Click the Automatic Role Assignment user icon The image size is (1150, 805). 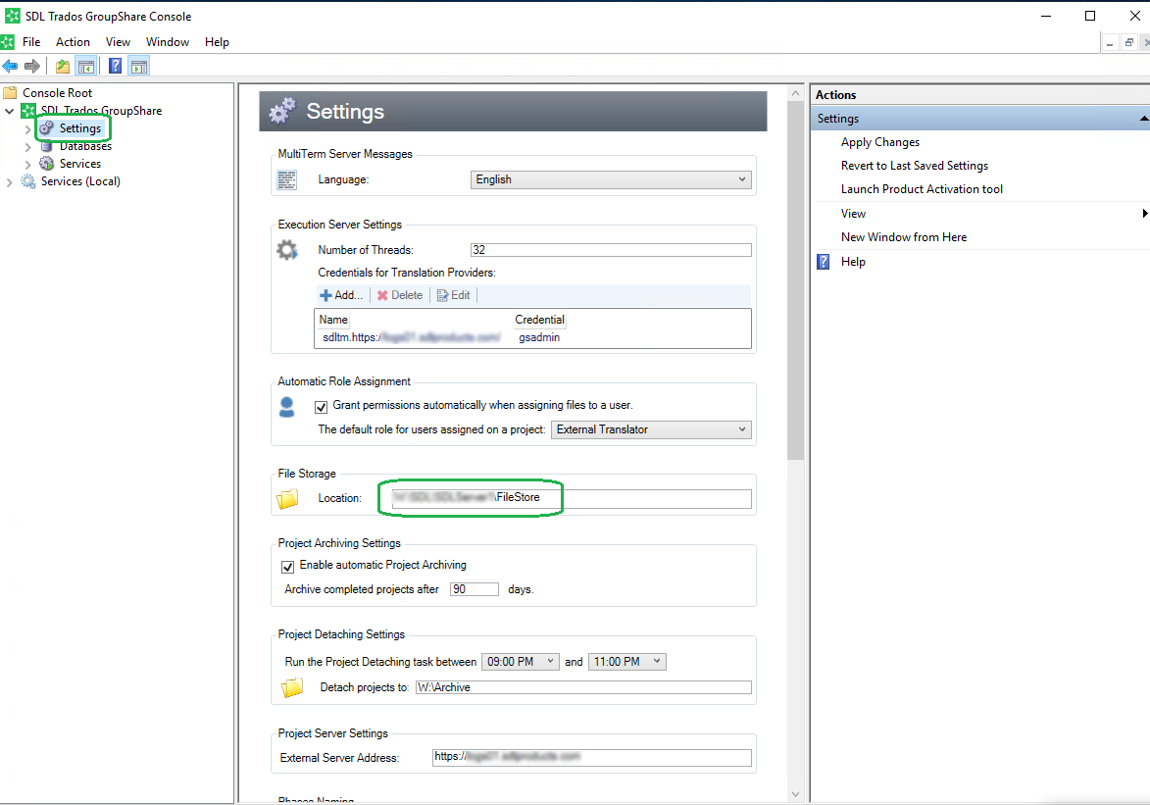pos(287,407)
